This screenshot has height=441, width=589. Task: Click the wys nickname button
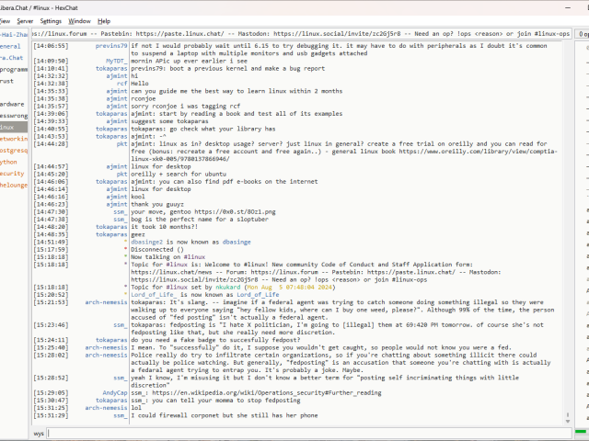pos(39,431)
